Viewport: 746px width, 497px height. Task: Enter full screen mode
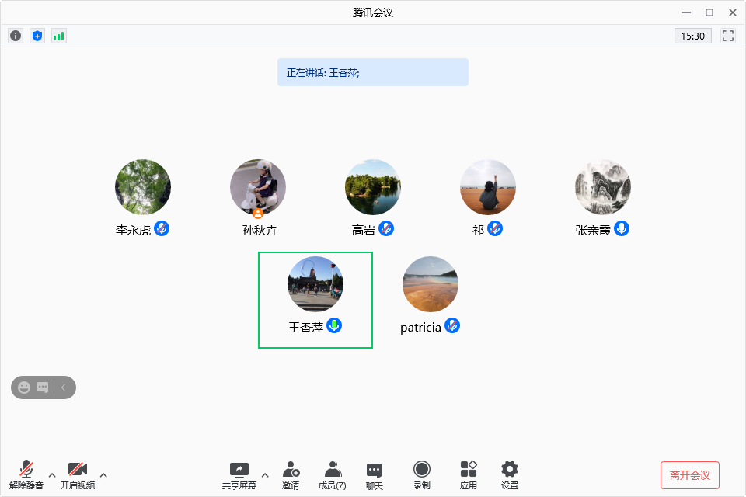pyautogui.click(x=728, y=36)
